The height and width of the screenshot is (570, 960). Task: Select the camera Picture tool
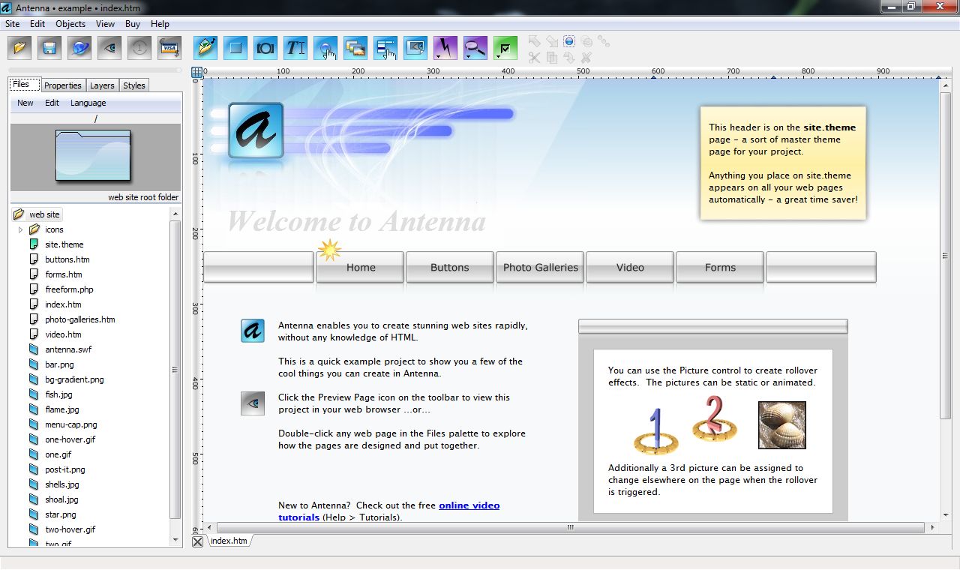(x=265, y=48)
